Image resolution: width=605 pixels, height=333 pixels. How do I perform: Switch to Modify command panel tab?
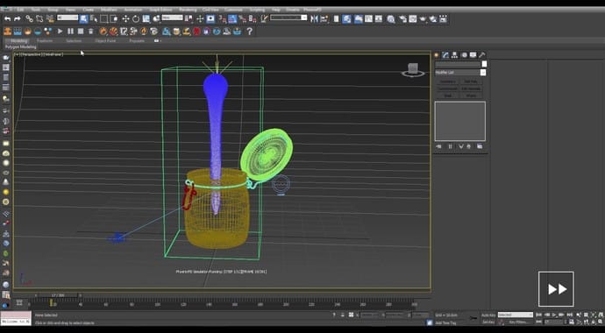coord(445,54)
